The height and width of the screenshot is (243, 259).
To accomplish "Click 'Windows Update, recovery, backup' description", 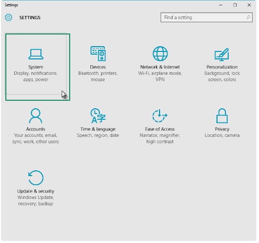I will (x=36, y=201).
